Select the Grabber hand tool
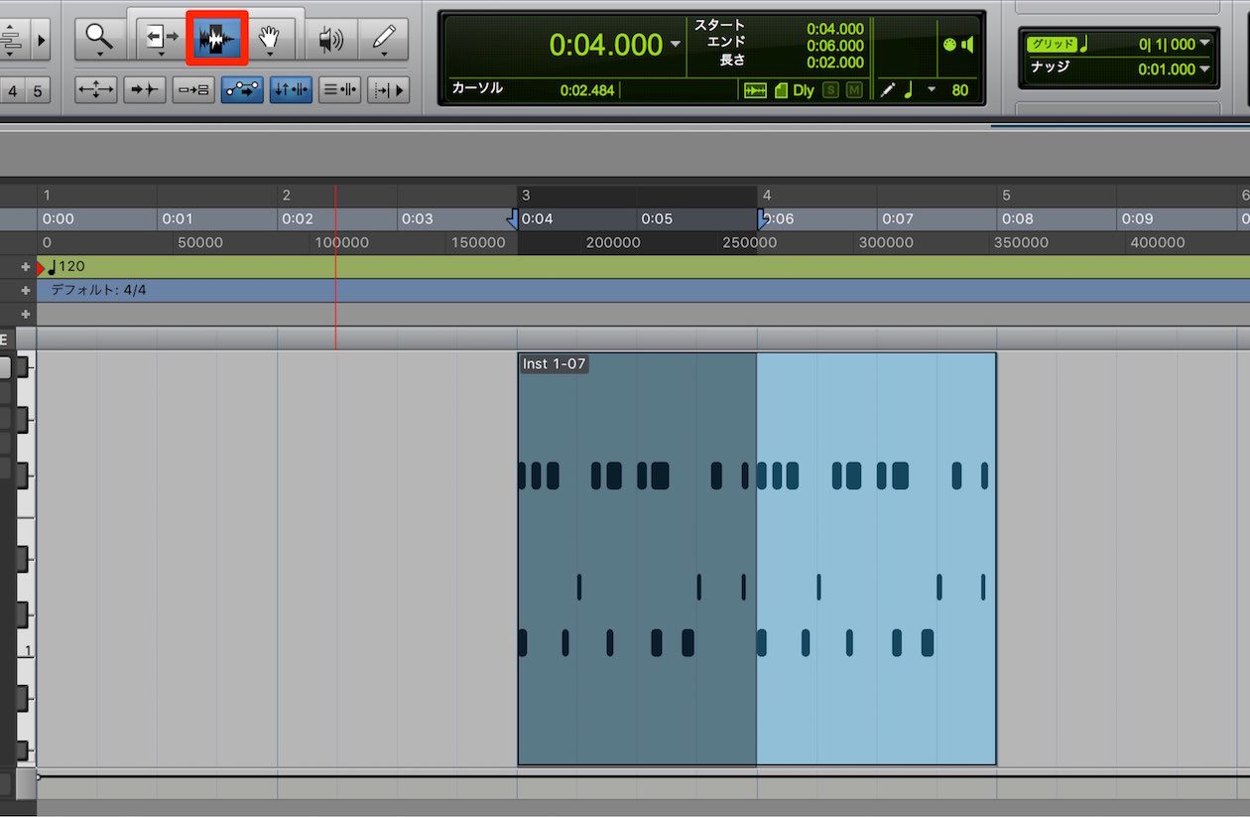Image resolution: width=1250 pixels, height=817 pixels. 269,39
